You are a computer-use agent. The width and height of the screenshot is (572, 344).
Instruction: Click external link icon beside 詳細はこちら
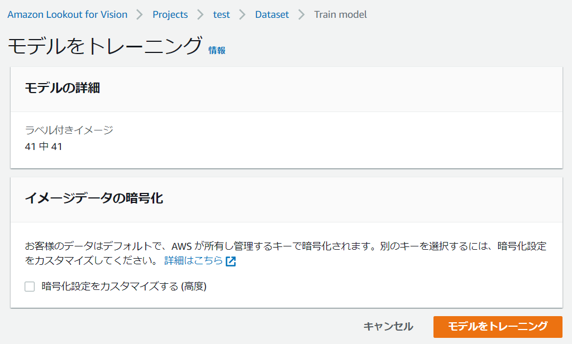tap(231, 261)
